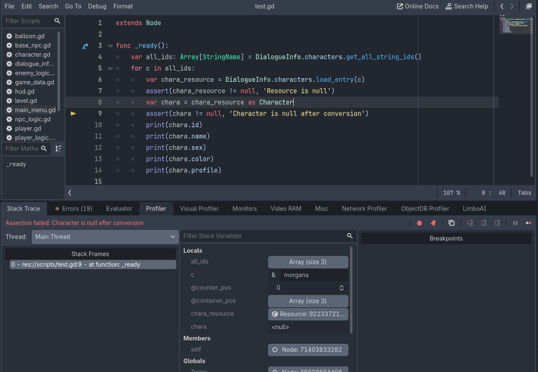Open main_menu.gd in the script list
The image size is (538, 372).
[x=31, y=110]
